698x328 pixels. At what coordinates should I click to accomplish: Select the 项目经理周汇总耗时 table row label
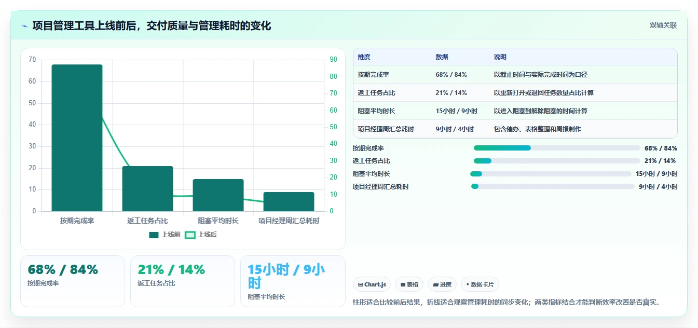(386, 129)
